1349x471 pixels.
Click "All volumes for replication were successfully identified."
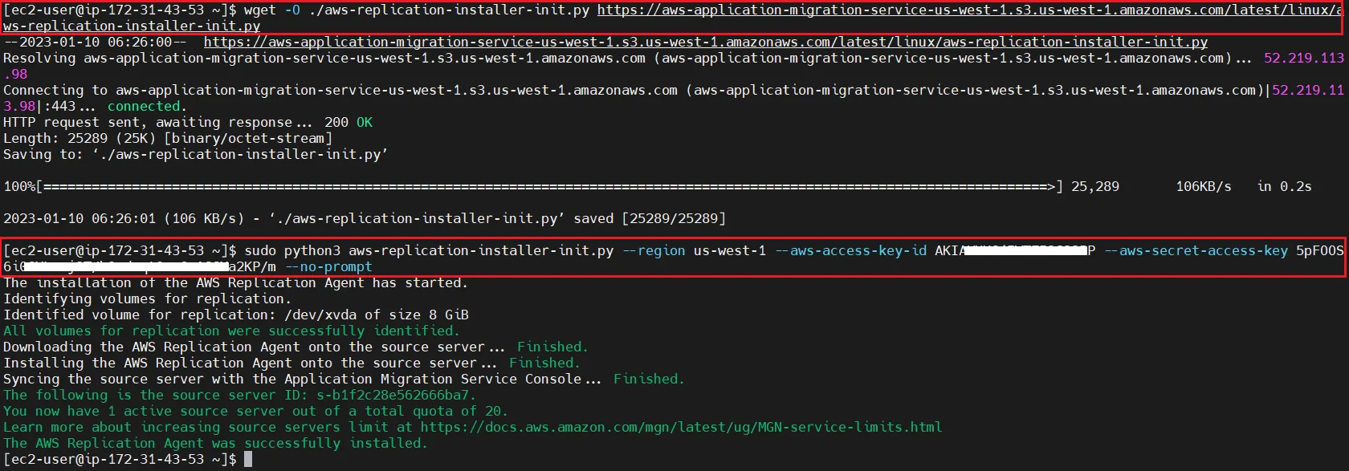pyautogui.click(x=231, y=331)
